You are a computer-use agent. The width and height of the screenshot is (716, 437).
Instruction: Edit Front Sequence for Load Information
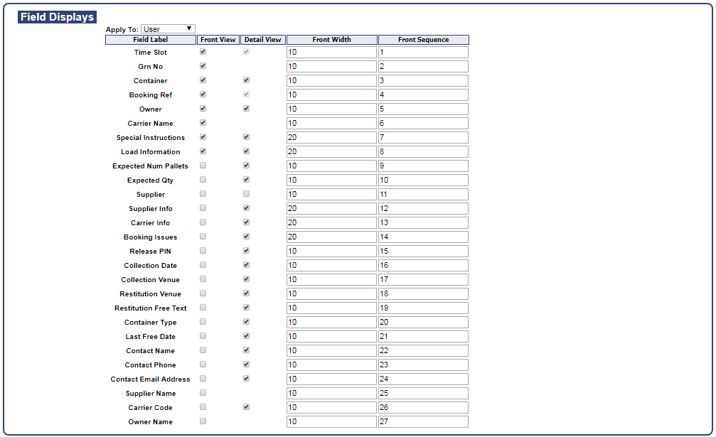(x=423, y=151)
